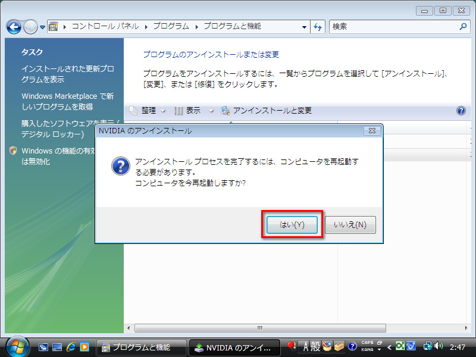Open Windows の機能の有効化 link
Image resolution: width=476 pixels, height=357 pixels.
coord(58,156)
